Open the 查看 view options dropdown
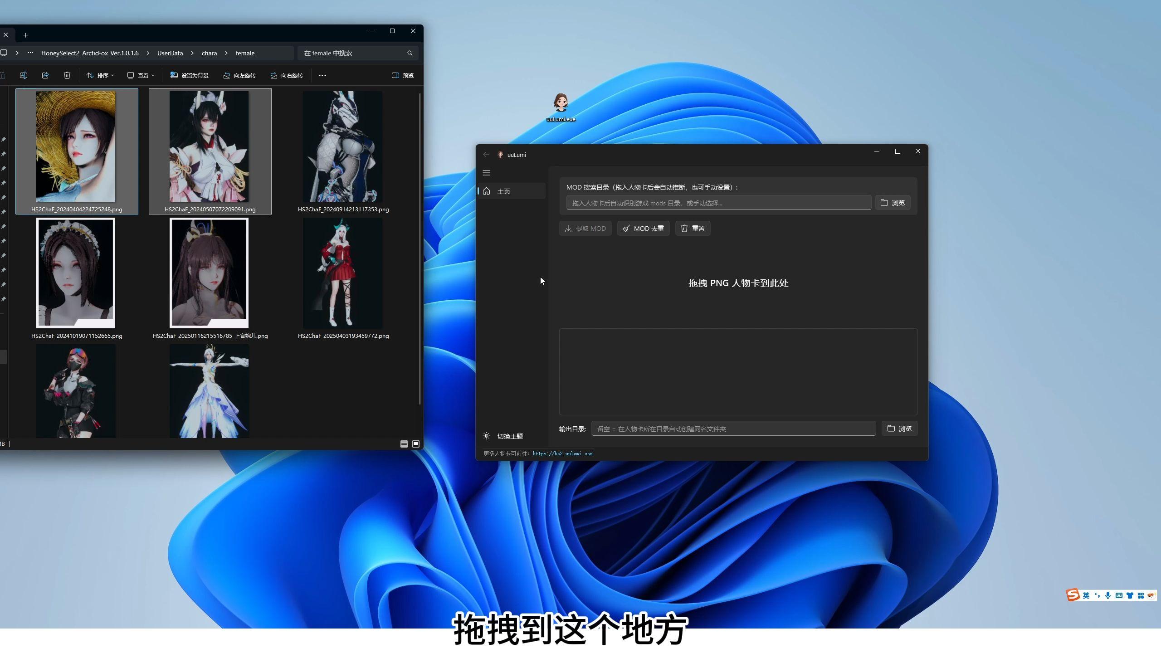This screenshot has height=653, width=1161. tap(141, 75)
